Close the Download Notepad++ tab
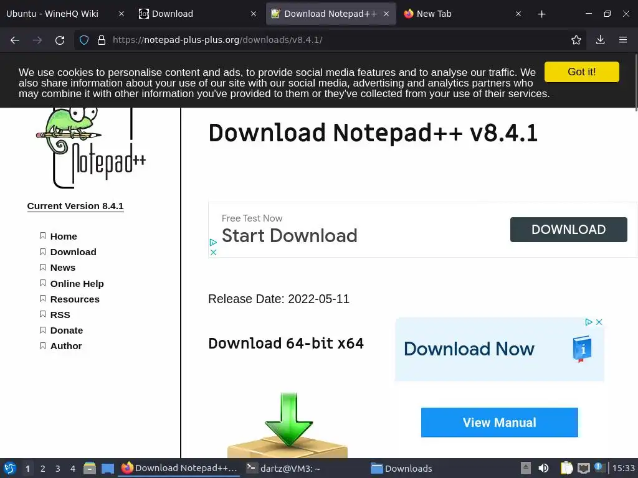 coord(386,14)
